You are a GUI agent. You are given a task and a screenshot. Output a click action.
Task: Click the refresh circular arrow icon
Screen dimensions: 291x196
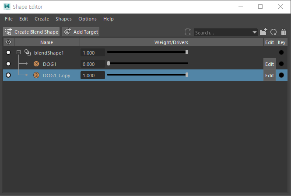point(273,32)
